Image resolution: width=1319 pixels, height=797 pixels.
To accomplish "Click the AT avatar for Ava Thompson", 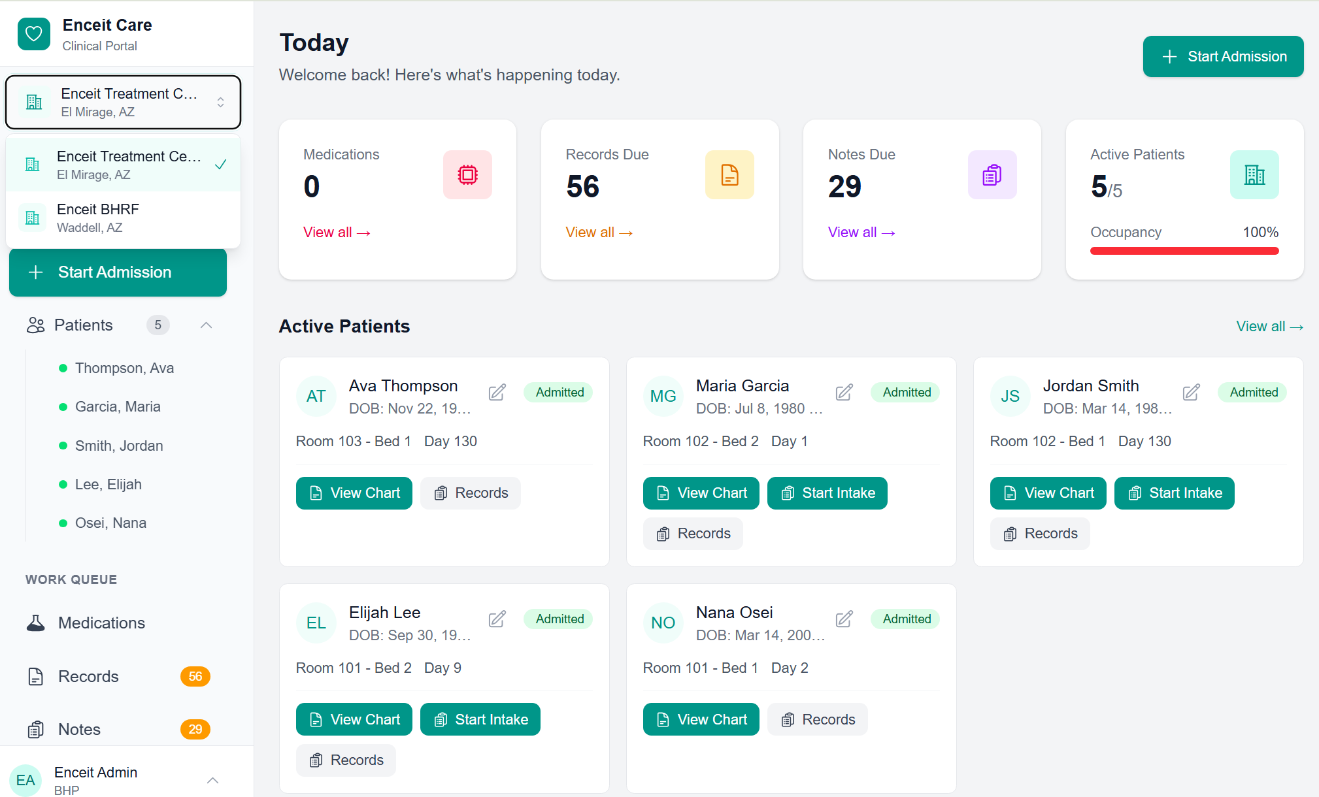I will point(316,396).
